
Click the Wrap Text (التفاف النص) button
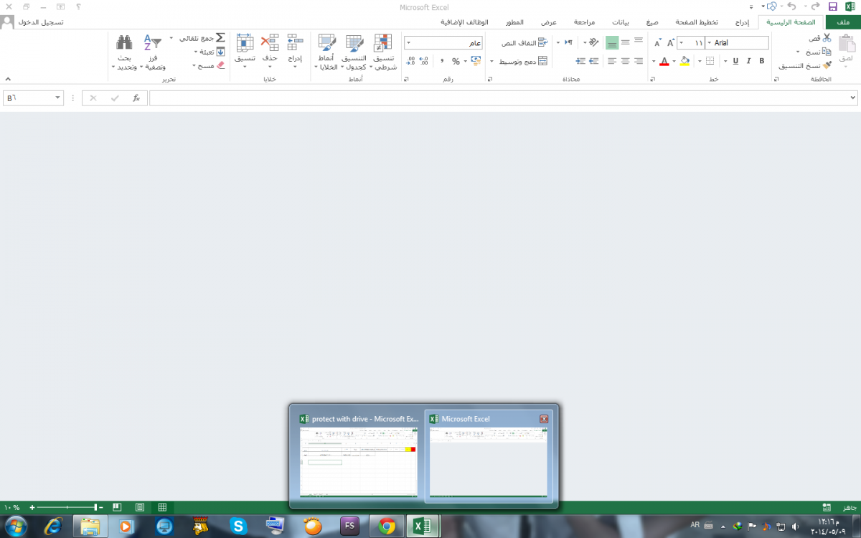point(524,43)
